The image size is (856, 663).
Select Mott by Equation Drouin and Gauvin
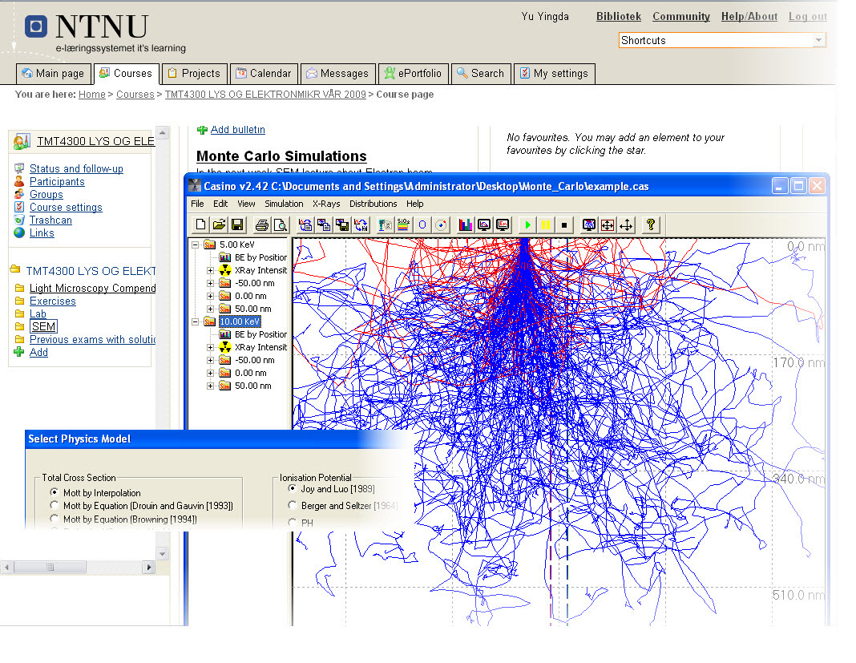[x=54, y=505]
